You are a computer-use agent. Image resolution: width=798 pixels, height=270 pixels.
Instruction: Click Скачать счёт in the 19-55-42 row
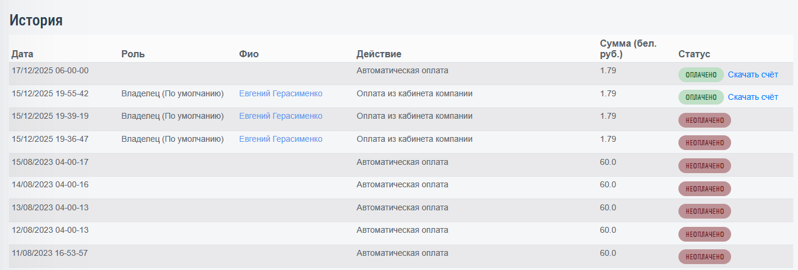(x=752, y=97)
